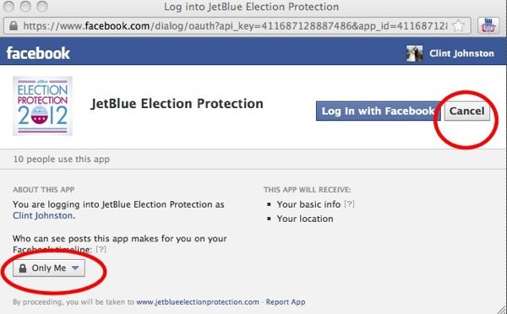Visit www.jetblueelectionprotection.com link
Viewport: 507px width, 314px height.
click(198, 302)
